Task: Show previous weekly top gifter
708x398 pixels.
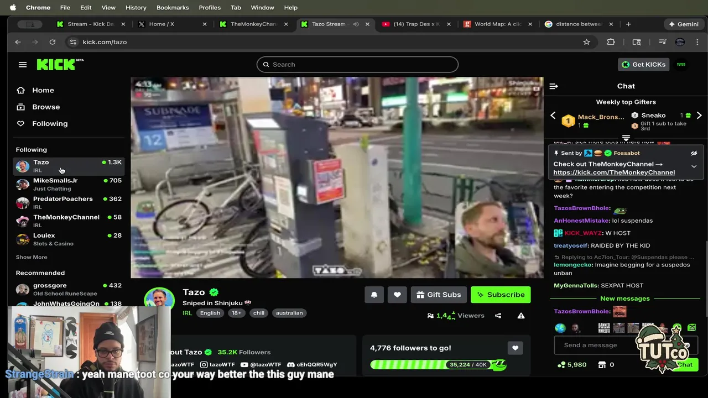Action: [x=553, y=116]
